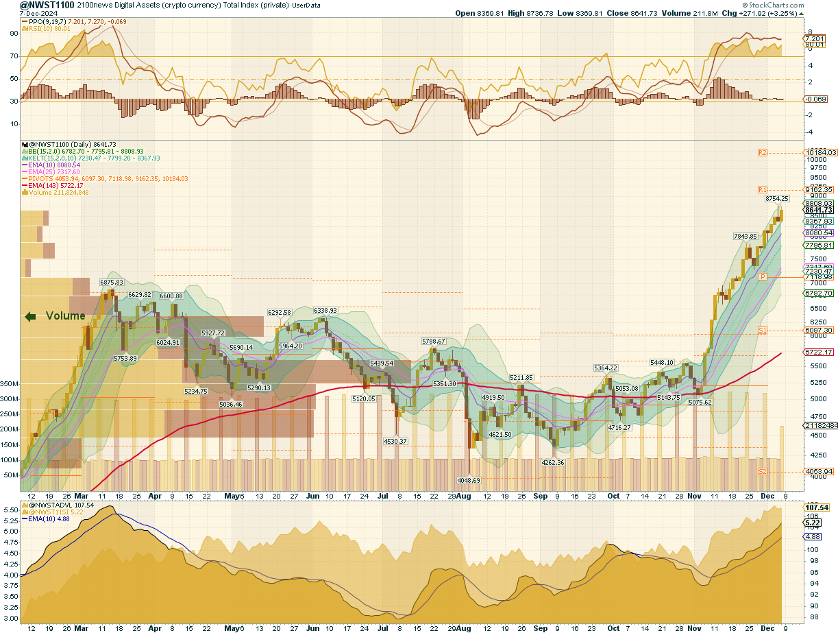The height and width of the screenshot is (633, 838).
Task: Click the EMA(143) red legend swatch
Action: [x=25, y=186]
